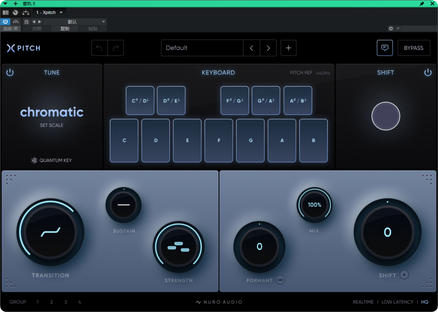Click the Quantum Key atom icon

click(34, 160)
